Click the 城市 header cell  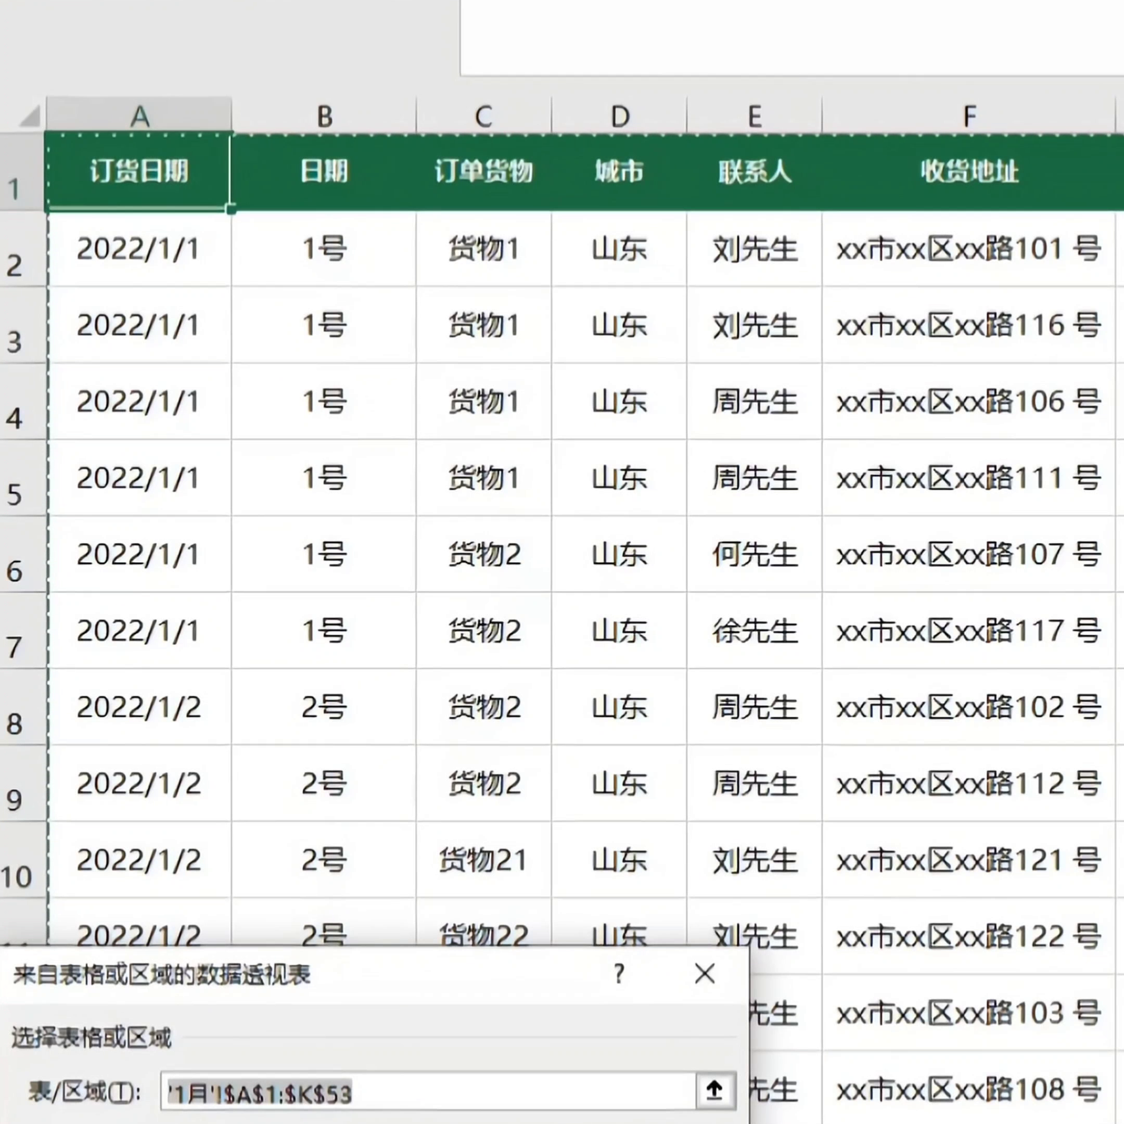(x=619, y=171)
